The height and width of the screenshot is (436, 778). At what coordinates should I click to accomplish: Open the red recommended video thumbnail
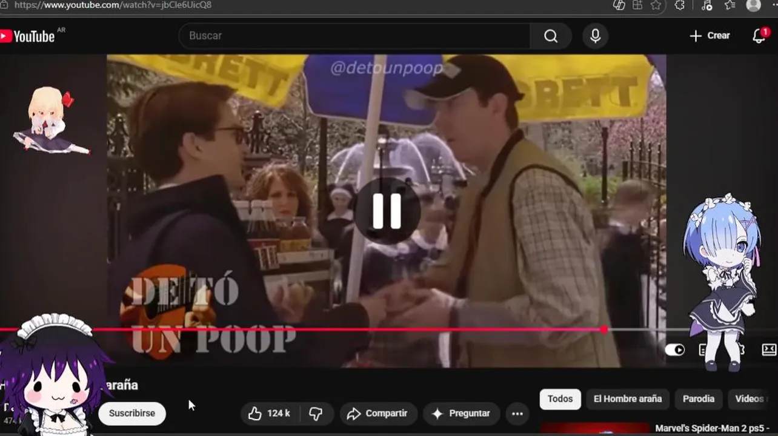click(x=594, y=429)
